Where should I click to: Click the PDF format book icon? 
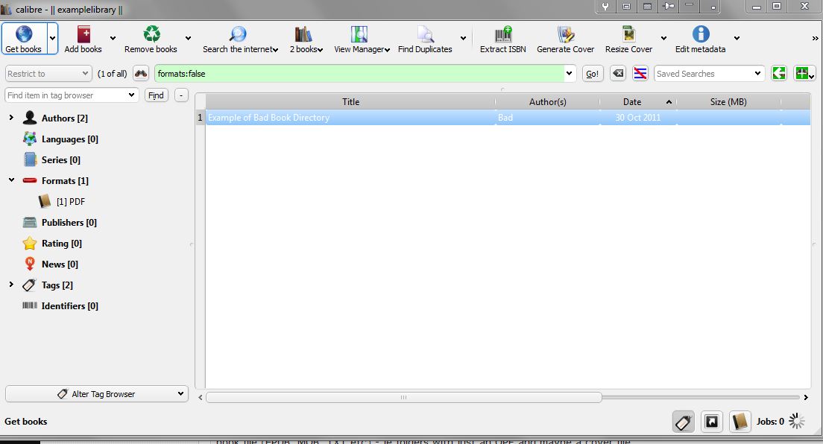pyautogui.click(x=45, y=201)
